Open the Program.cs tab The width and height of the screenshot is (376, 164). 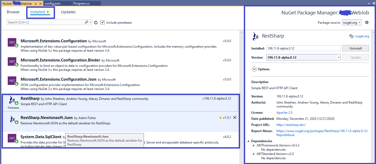tap(81, 3)
